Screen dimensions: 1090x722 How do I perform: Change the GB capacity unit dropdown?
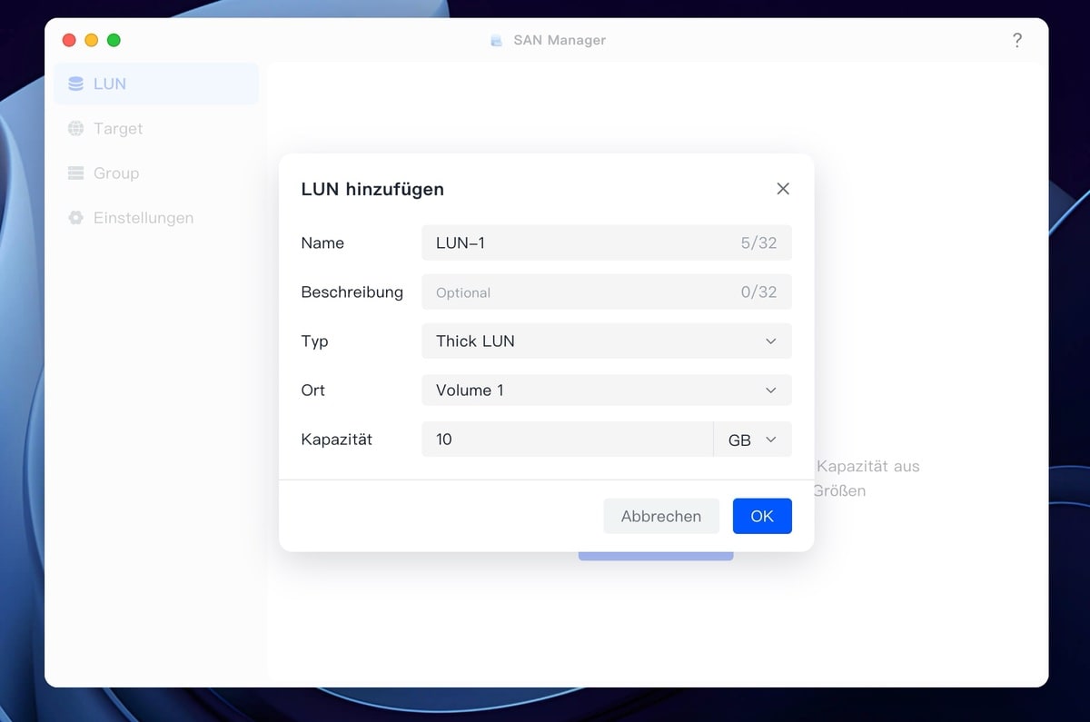point(752,440)
